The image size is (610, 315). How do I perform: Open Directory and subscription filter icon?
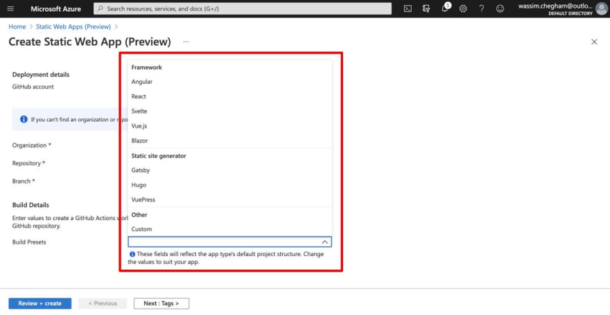pos(426,8)
